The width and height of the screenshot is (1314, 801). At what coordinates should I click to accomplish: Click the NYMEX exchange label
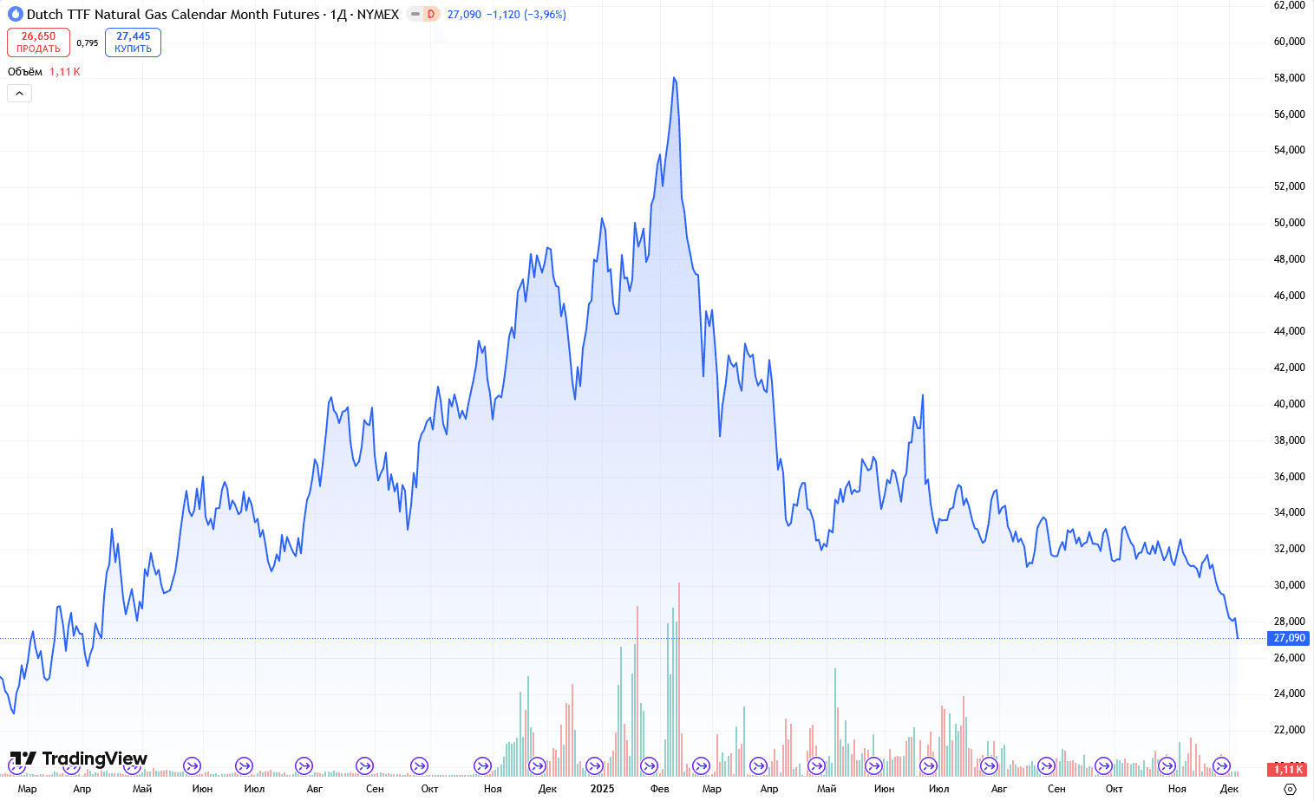click(378, 15)
